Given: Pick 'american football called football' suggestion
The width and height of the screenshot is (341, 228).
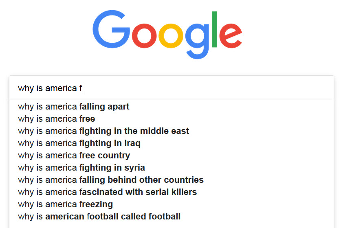Looking at the screenshot, I should point(172,216).
